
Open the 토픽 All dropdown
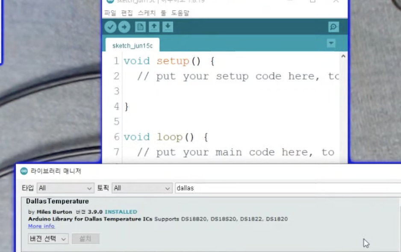coord(142,188)
